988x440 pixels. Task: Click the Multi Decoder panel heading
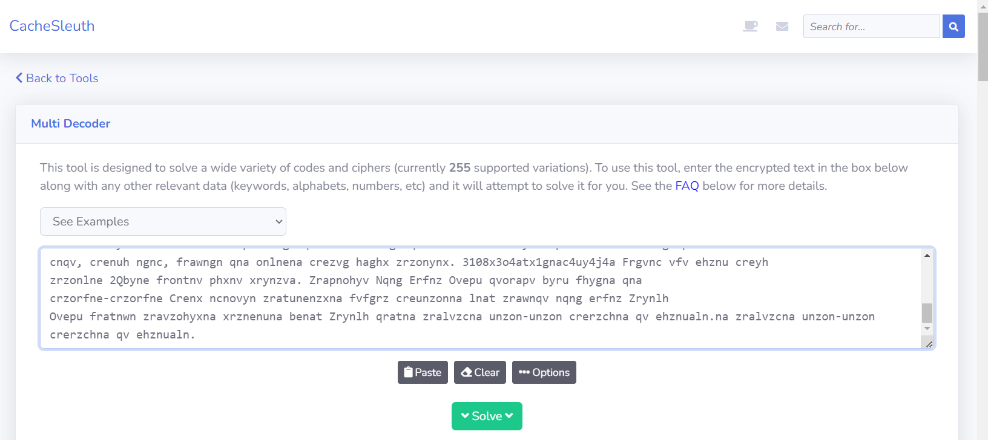[71, 123]
